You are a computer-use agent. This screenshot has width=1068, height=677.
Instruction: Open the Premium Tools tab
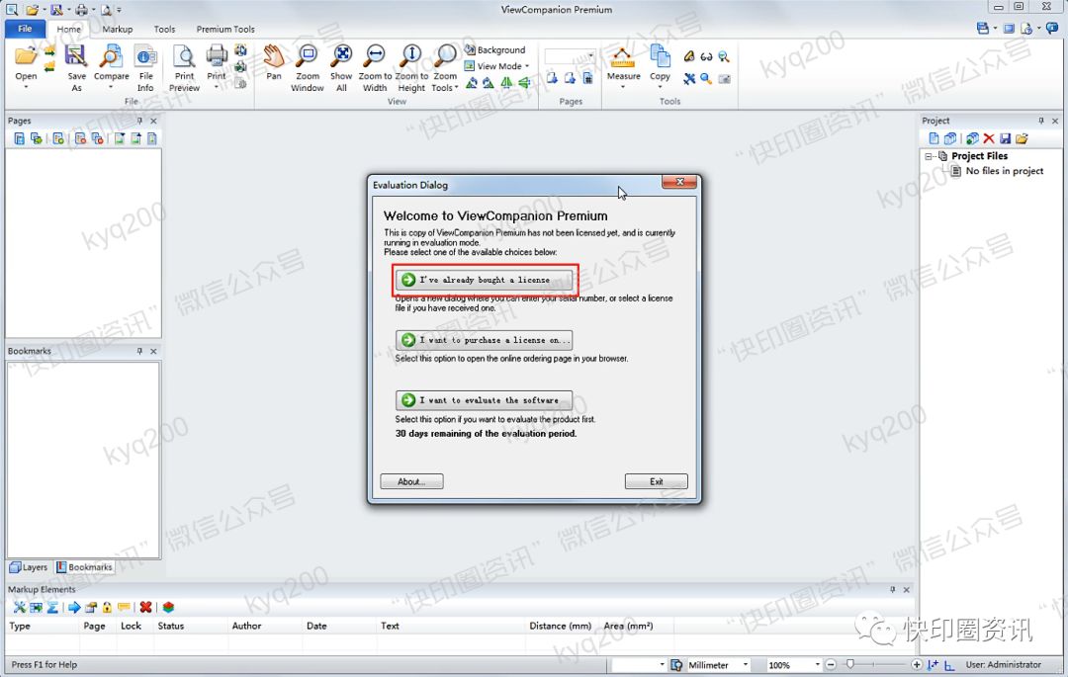click(x=225, y=30)
